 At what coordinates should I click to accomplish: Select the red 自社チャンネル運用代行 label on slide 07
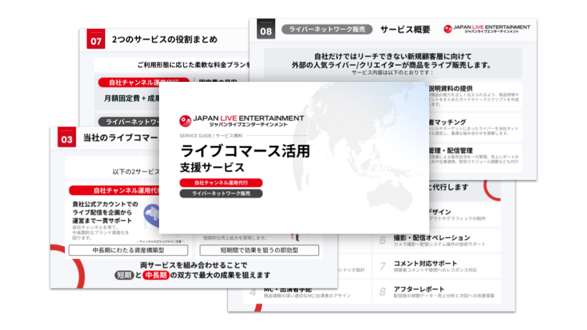(143, 82)
